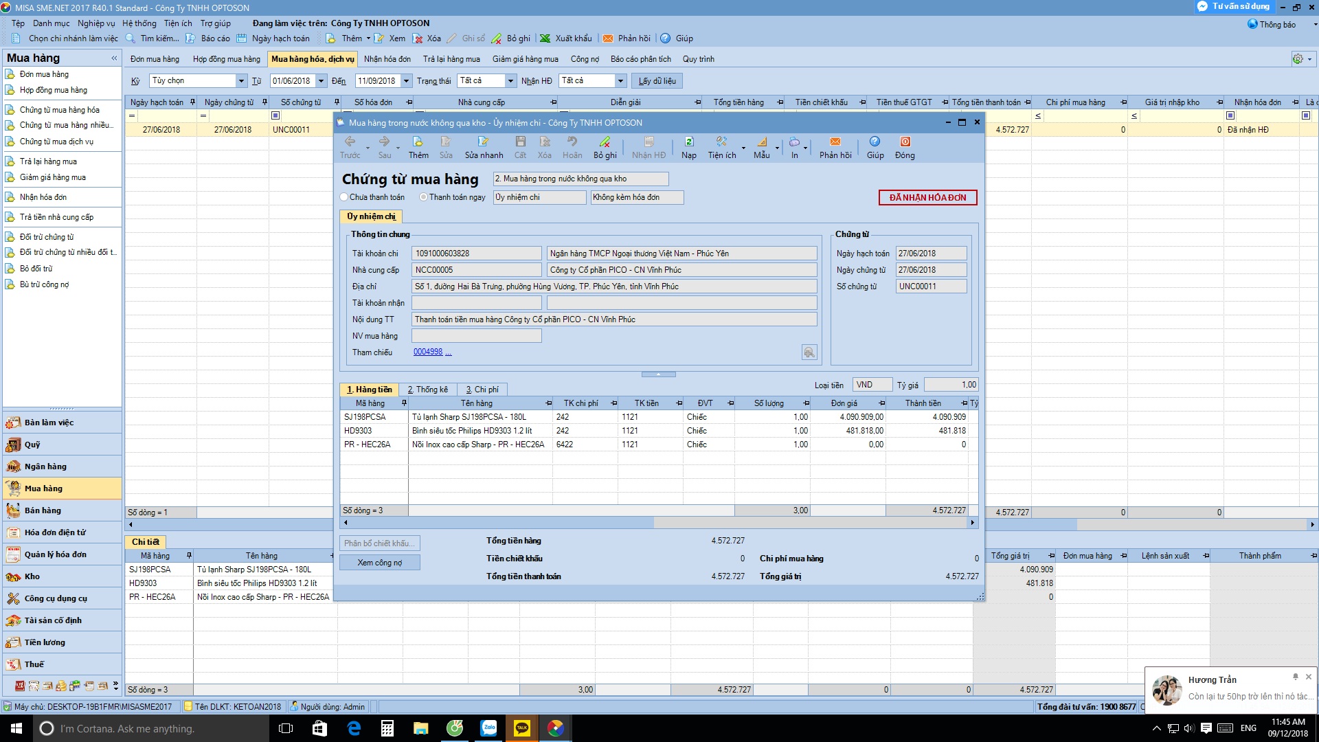Switch to the Trả lại hàng mua tab
The width and height of the screenshot is (1319, 742).
(x=451, y=59)
